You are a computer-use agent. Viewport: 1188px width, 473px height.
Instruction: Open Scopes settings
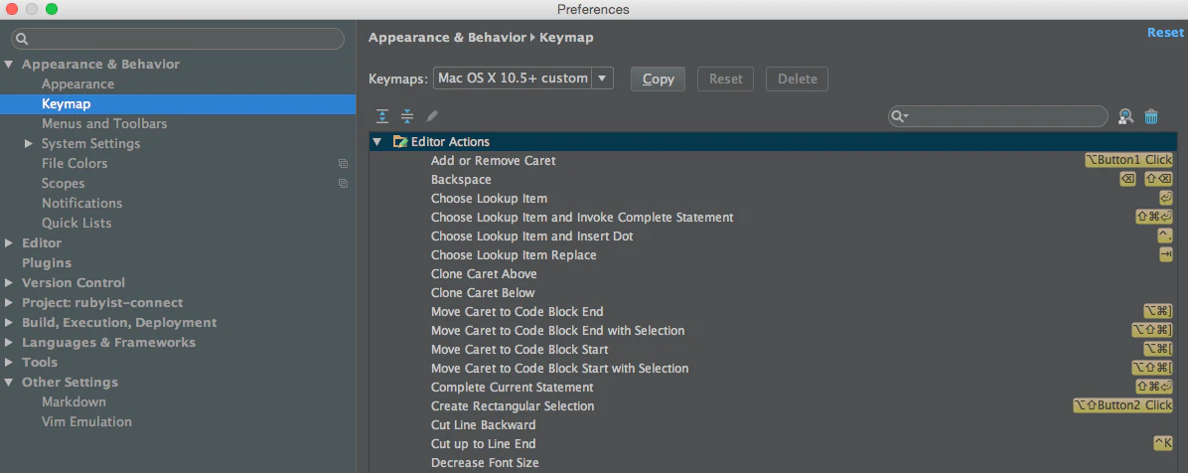click(x=63, y=184)
